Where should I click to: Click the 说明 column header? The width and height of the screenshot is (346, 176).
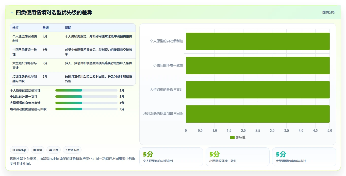[68, 28]
